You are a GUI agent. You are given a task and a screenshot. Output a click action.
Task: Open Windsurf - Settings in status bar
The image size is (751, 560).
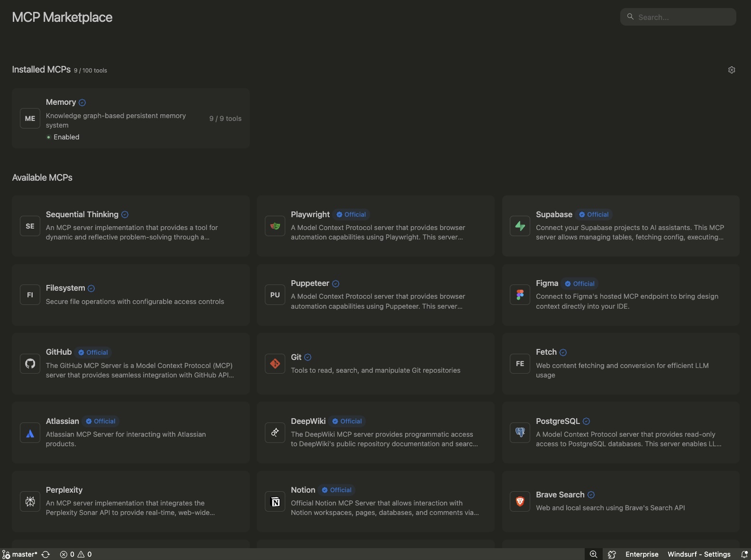point(699,554)
